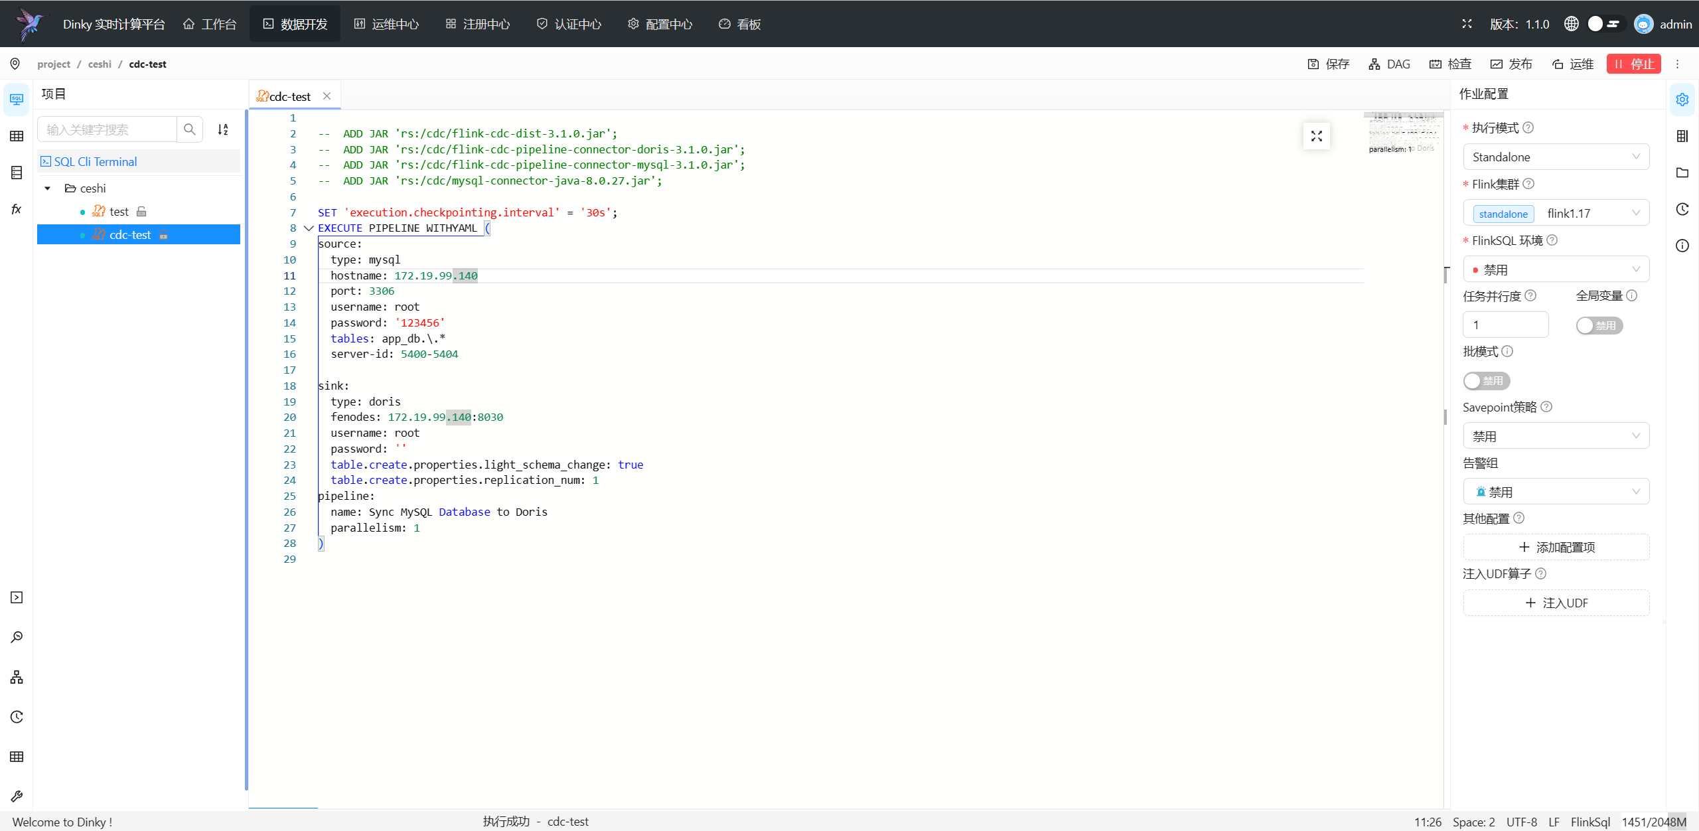Click the 发布 publish button

point(1512,64)
